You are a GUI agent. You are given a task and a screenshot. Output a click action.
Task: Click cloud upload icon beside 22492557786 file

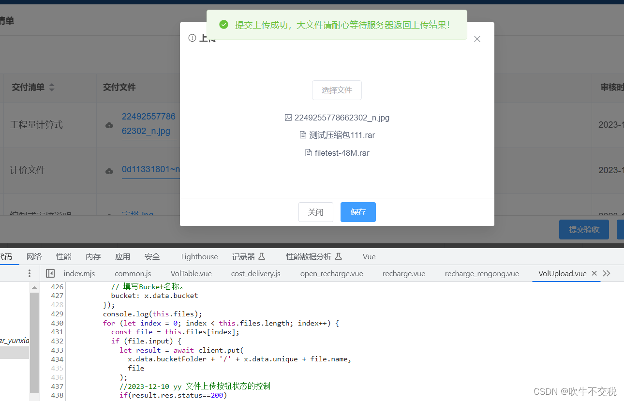pos(109,125)
